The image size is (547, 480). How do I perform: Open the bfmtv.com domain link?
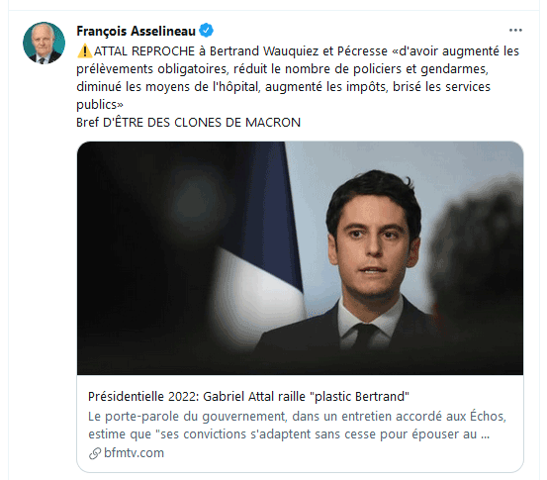[x=134, y=452]
